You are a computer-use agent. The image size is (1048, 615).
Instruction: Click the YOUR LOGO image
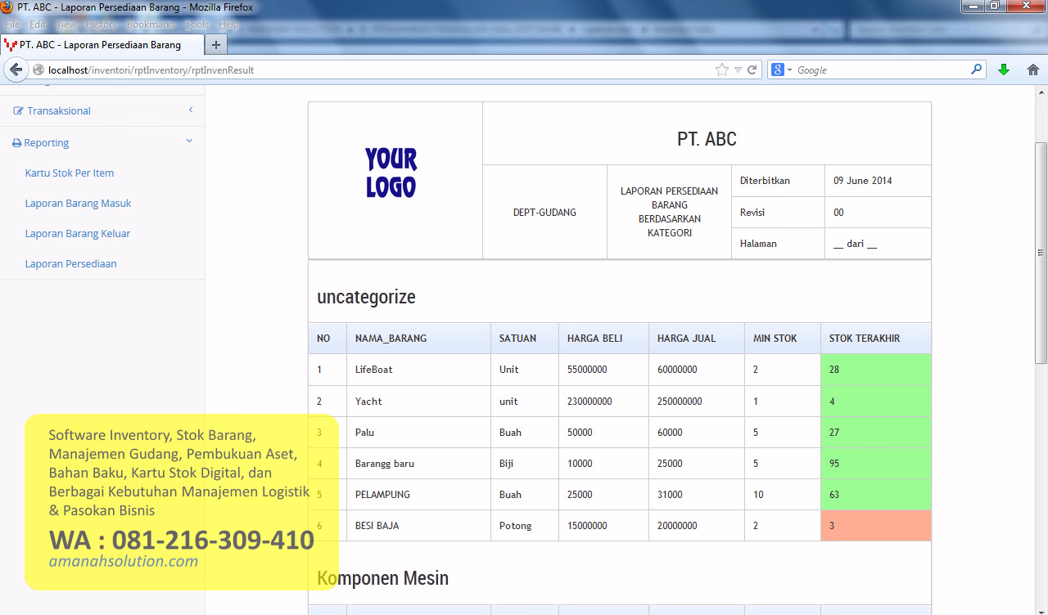[x=391, y=173]
